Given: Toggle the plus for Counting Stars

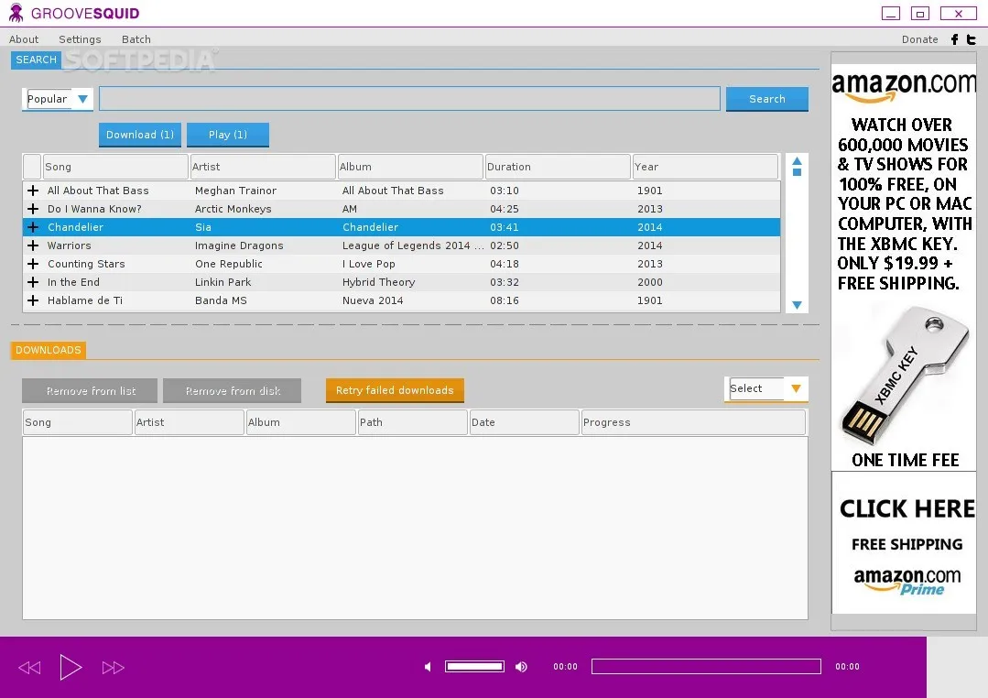Looking at the screenshot, I should pyautogui.click(x=33, y=264).
